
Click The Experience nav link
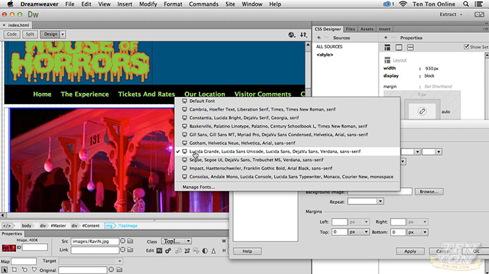click(85, 94)
